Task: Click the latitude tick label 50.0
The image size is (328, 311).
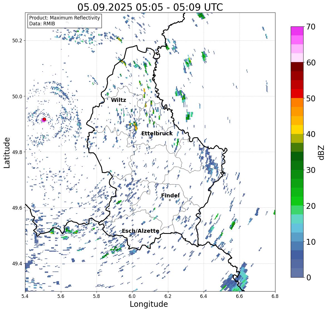Action: (x=17, y=97)
